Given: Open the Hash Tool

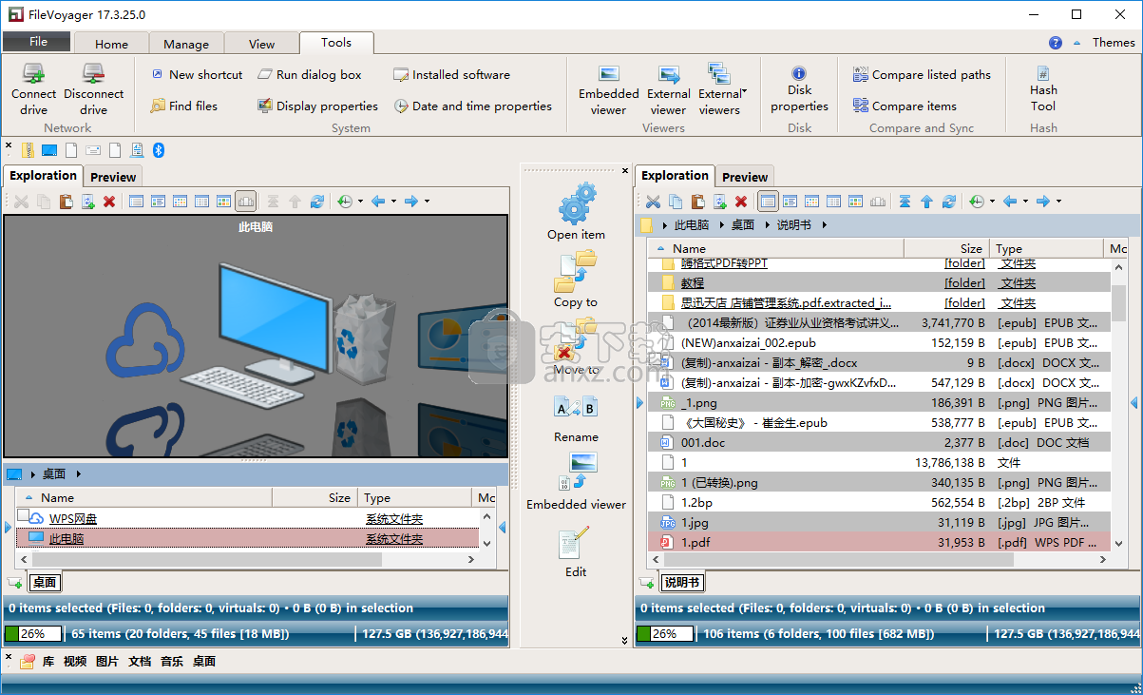Looking at the screenshot, I should 1043,89.
